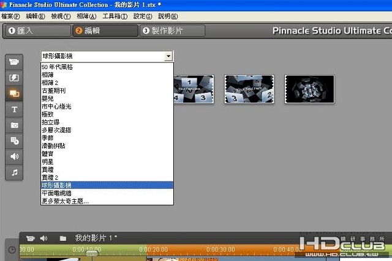Screen dimensions: 392x261
Task: Open the disc menus tab icon
Action: [x=14, y=141]
